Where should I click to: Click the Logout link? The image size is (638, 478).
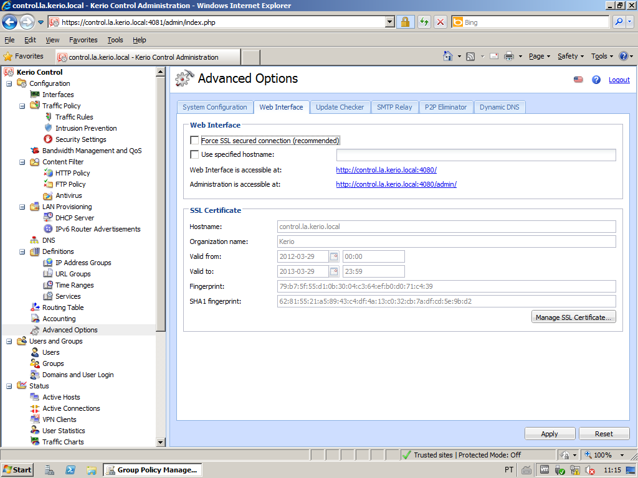[x=619, y=80]
